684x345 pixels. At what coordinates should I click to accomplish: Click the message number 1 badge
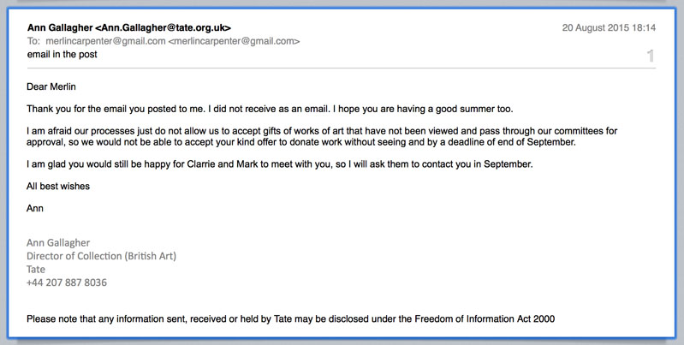click(x=651, y=56)
